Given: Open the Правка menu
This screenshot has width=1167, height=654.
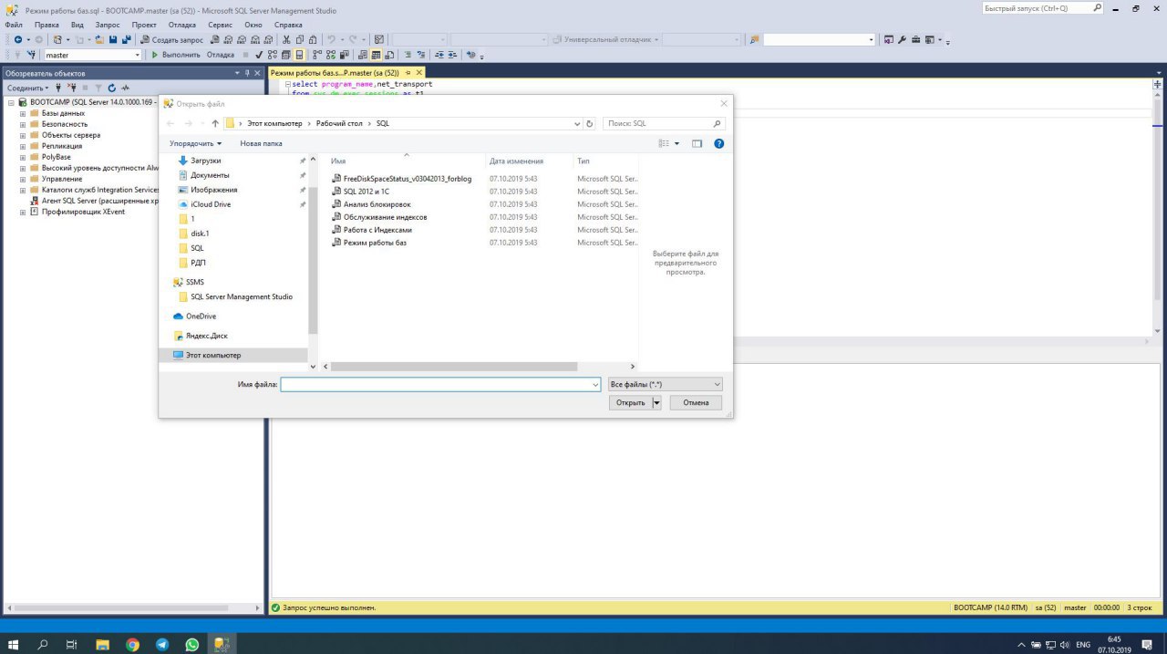Looking at the screenshot, I should (46, 25).
